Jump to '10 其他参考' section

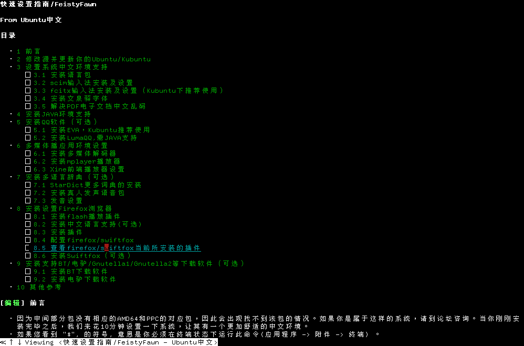[39, 287]
